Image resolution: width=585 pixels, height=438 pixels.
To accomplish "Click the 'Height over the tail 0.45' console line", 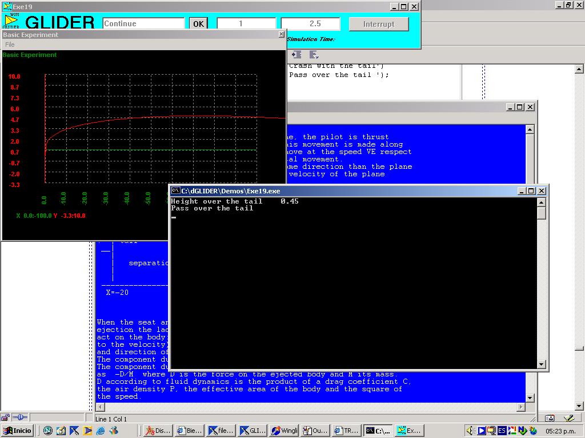I will pos(235,201).
